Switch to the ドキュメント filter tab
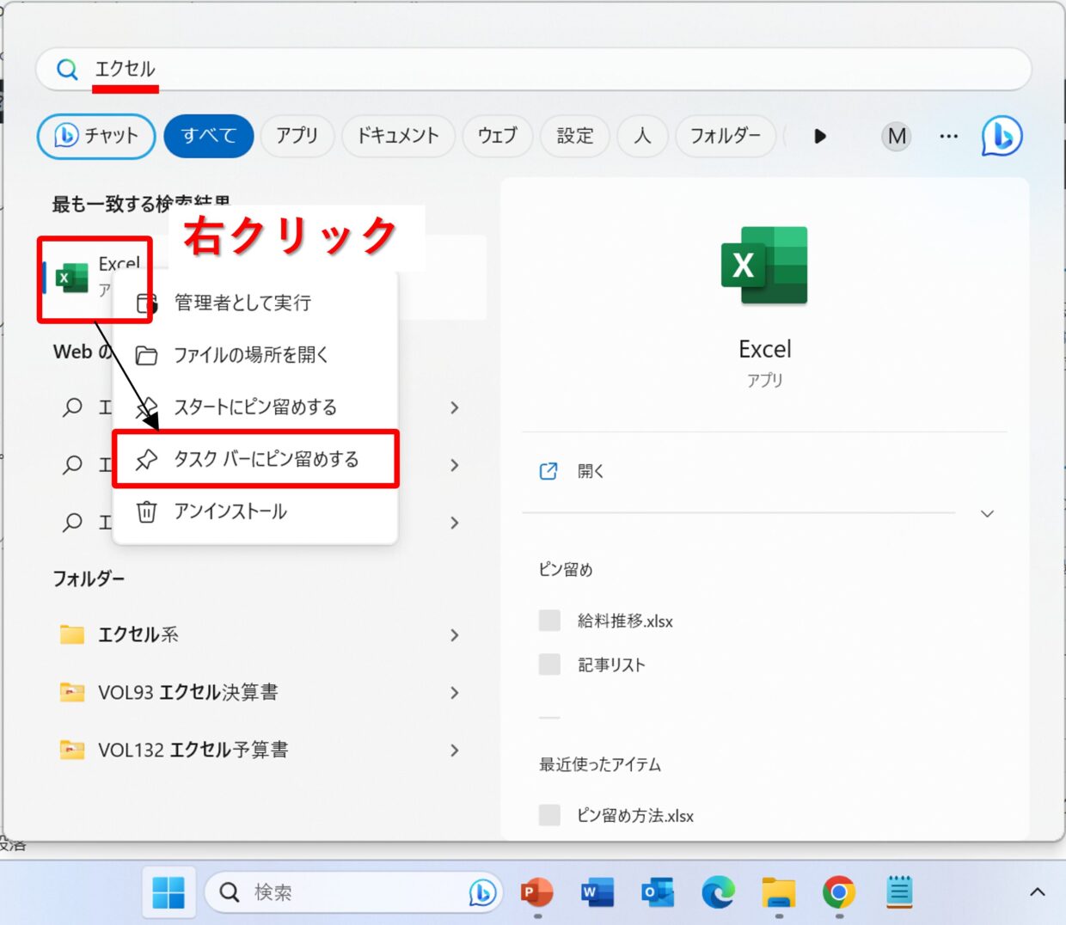 tap(398, 136)
